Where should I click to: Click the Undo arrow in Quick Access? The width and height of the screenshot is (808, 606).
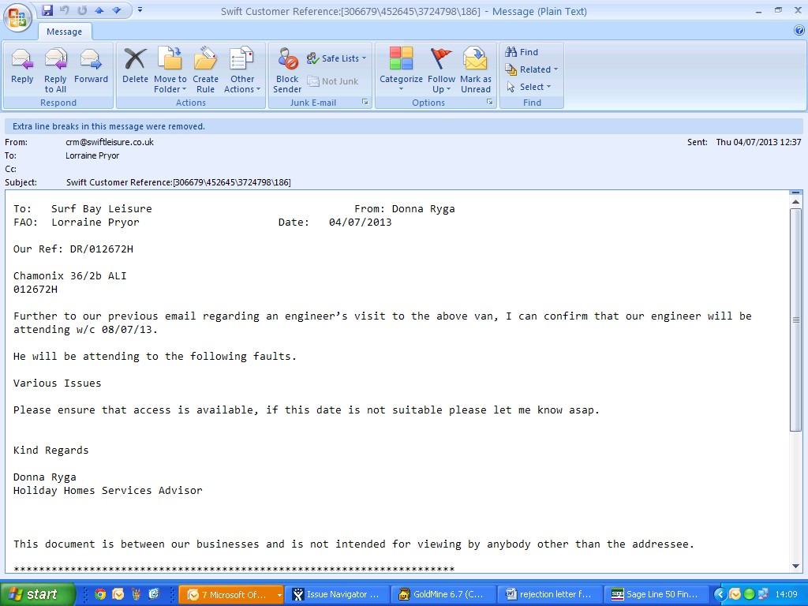click(x=65, y=10)
